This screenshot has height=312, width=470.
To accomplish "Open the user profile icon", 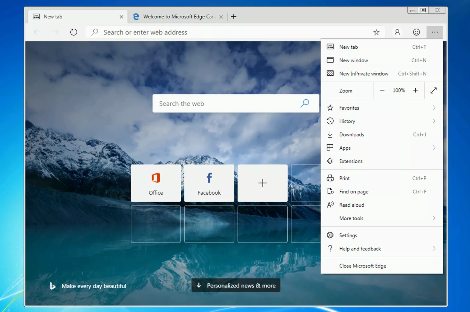I will pyautogui.click(x=397, y=32).
